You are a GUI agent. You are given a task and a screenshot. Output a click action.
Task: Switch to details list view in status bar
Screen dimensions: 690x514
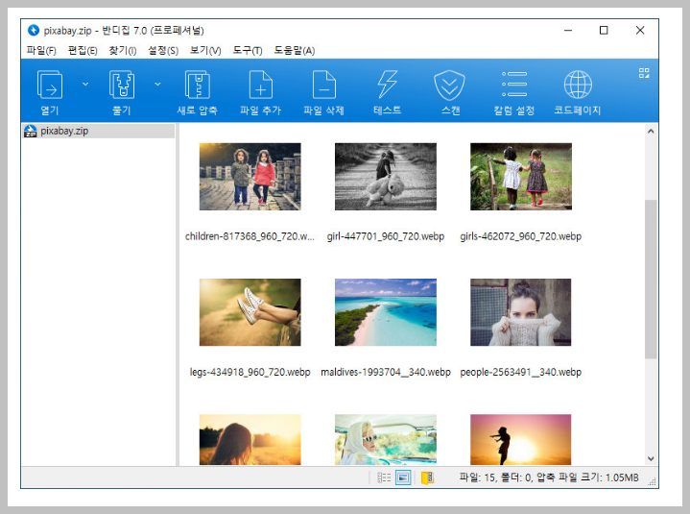[384, 477]
